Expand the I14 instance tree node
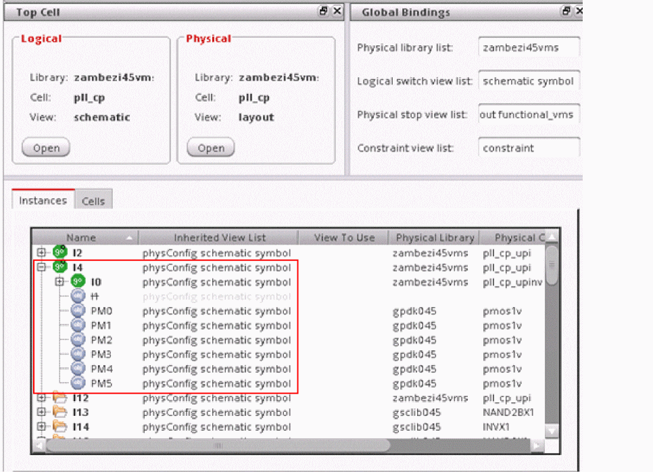The image size is (653, 472). click(41, 427)
